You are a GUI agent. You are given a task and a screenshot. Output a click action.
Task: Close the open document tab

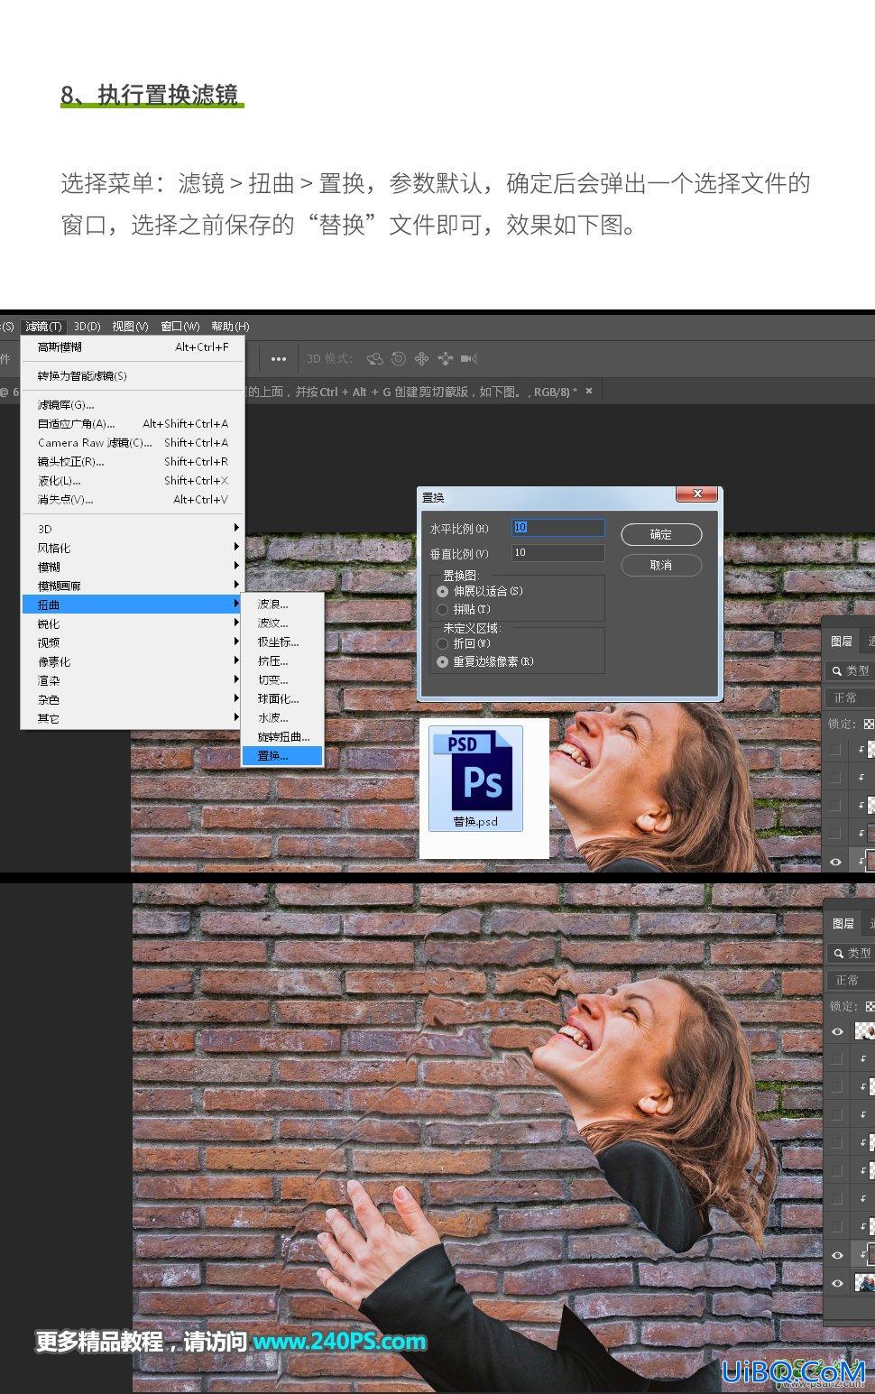589,392
